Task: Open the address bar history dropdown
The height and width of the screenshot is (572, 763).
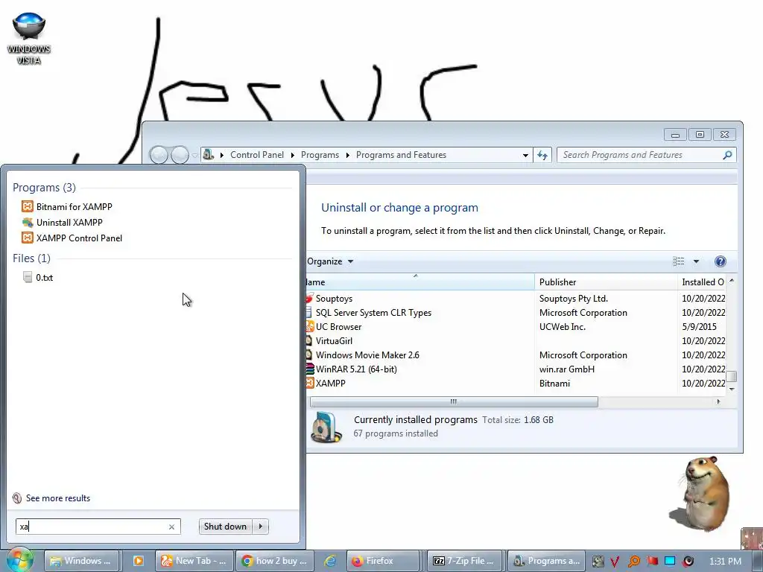Action: (525, 155)
